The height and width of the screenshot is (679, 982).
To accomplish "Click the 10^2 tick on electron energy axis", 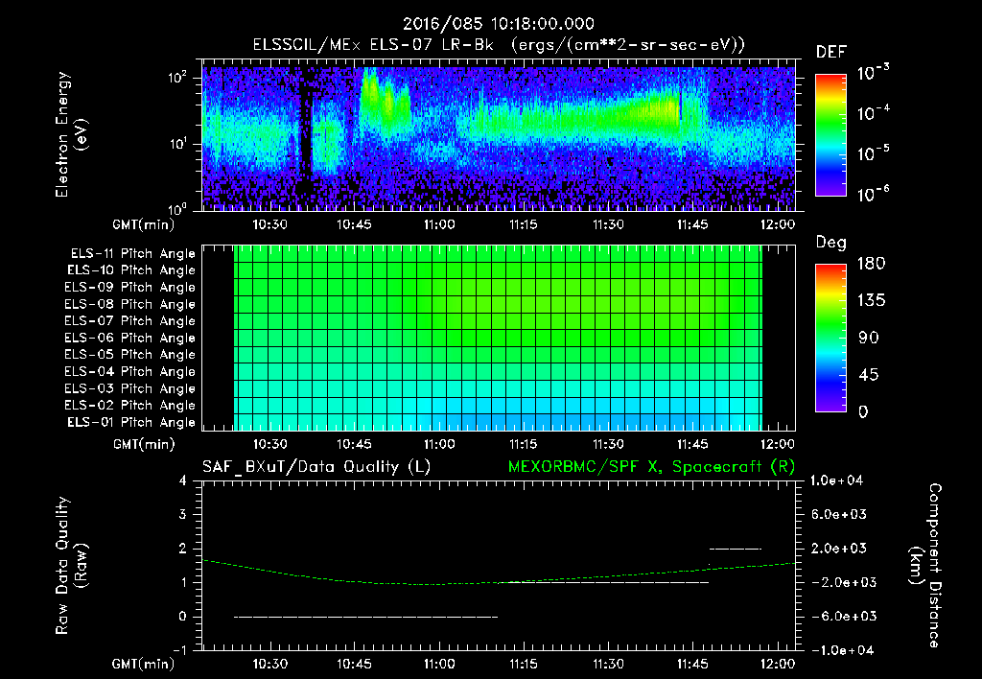I will tap(177, 79).
